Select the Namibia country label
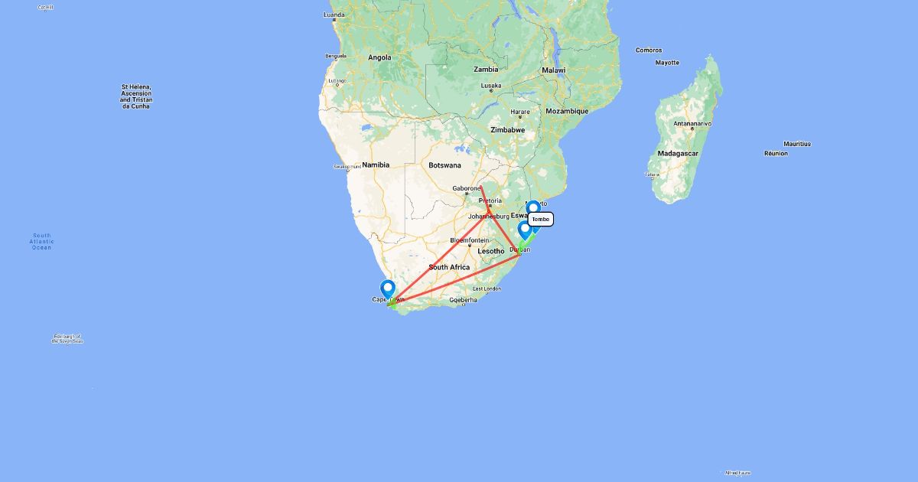The height and width of the screenshot is (482, 918). [x=376, y=164]
